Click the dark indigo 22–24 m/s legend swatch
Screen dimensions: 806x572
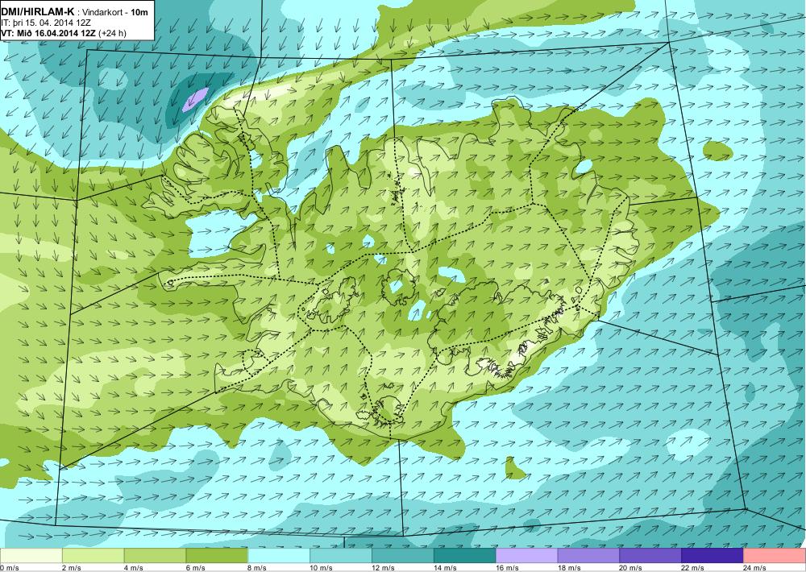coord(713,556)
